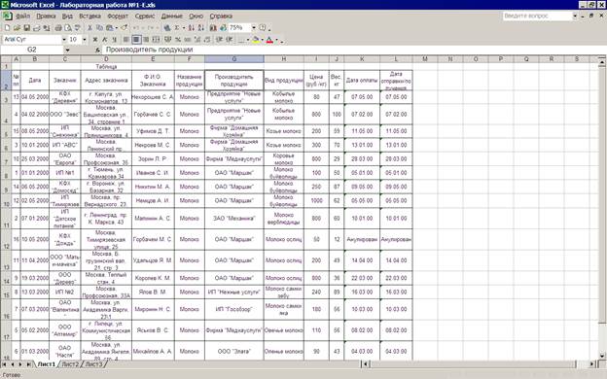This screenshot has width=607, height=379.
Task: Open the Файл menu
Action: tap(22, 17)
